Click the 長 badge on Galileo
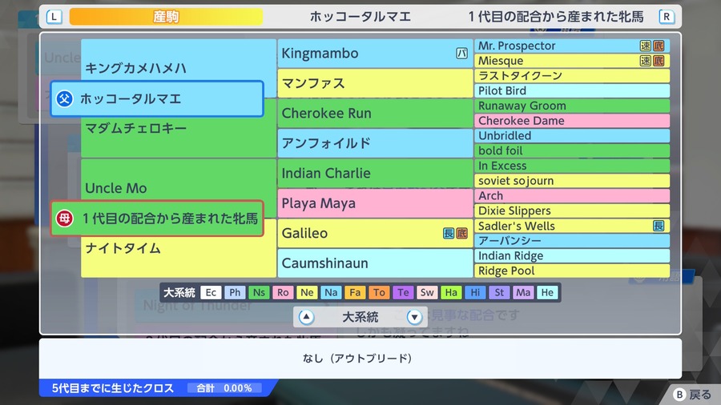The width and height of the screenshot is (721, 405). (449, 233)
